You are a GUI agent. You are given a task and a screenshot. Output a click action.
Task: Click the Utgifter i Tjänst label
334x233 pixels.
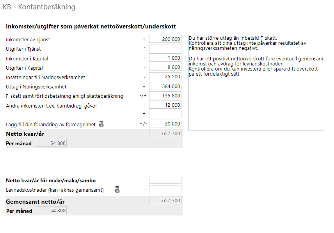point(23,49)
